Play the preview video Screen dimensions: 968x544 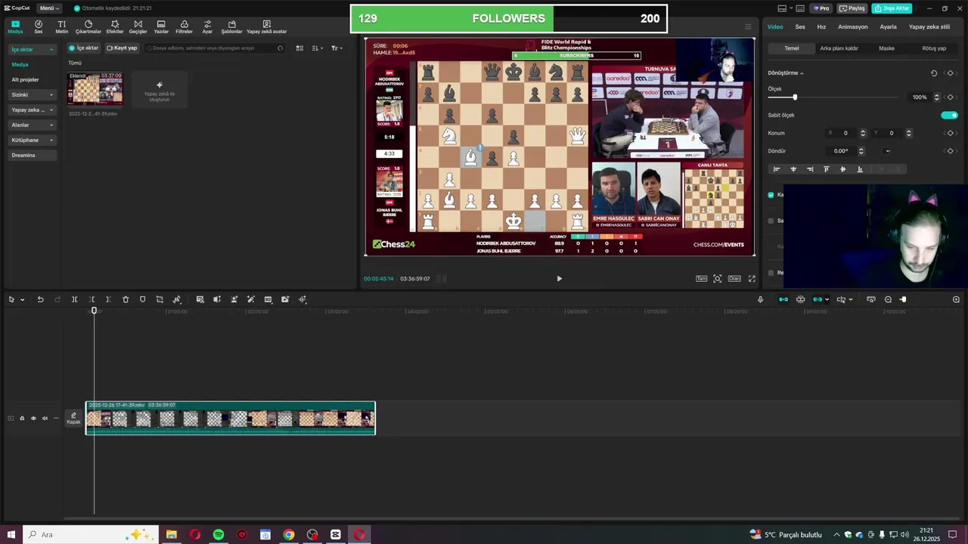[559, 279]
